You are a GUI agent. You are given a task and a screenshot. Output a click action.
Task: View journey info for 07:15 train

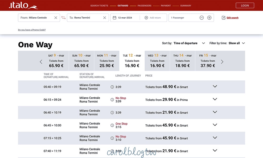click(x=112, y=138)
